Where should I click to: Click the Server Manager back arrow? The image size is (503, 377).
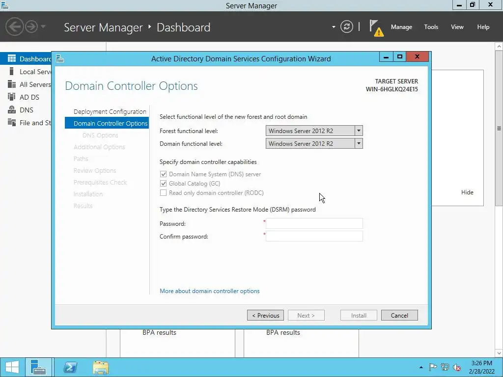point(14,27)
